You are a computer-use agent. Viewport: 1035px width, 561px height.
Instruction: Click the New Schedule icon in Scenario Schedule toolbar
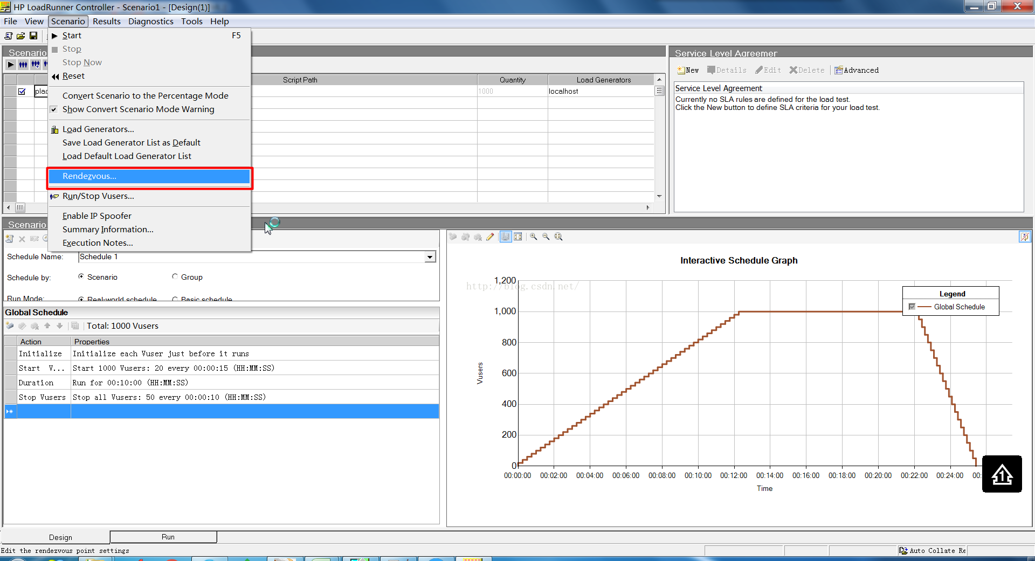click(x=9, y=239)
